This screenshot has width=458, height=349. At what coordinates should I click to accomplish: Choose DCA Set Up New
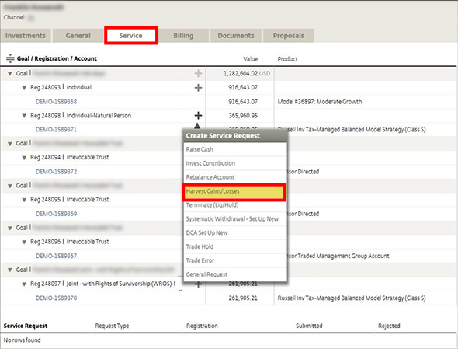pos(234,233)
